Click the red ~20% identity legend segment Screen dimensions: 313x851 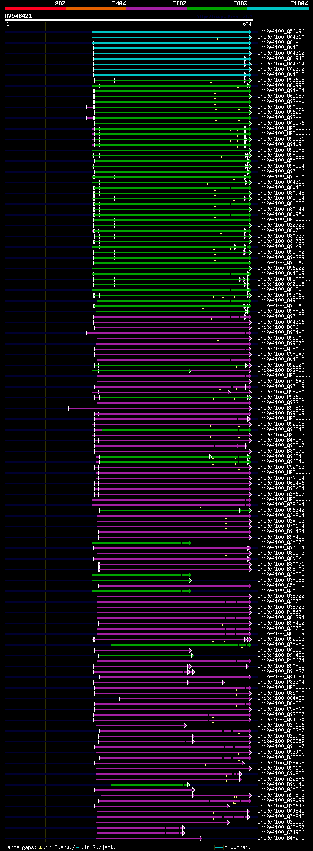point(35,9)
